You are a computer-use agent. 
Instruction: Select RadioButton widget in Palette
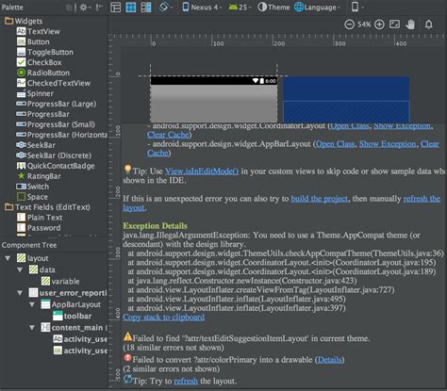pos(43,73)
